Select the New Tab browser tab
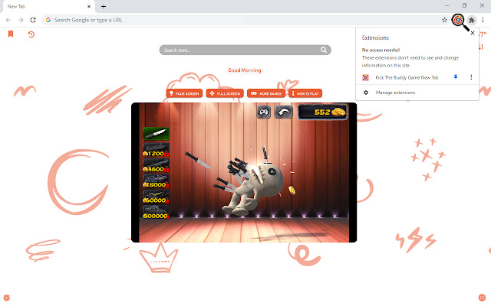491x306 pixels. coord(48,6)
